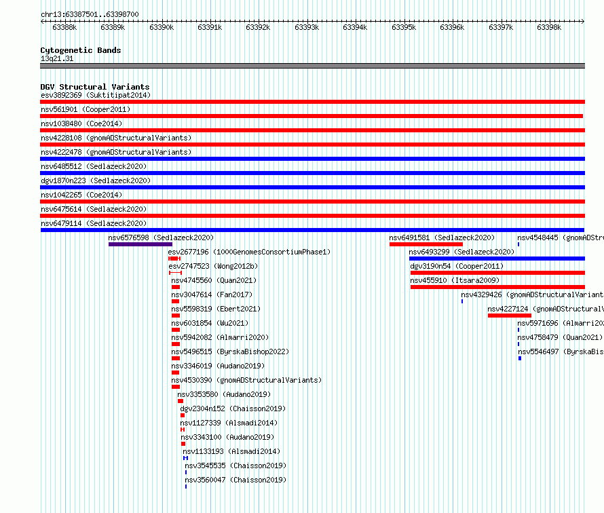604x513 pixels.
Task: Select nsv1127339 (Alsmadi2014) label
Action: [229, 423]
